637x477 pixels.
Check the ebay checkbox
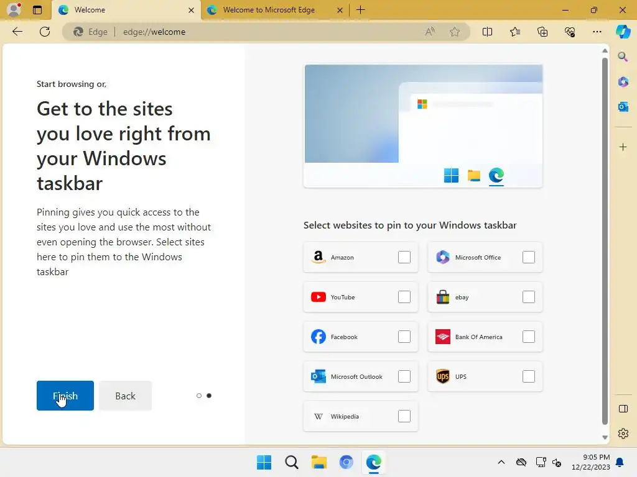coord(529,297)
